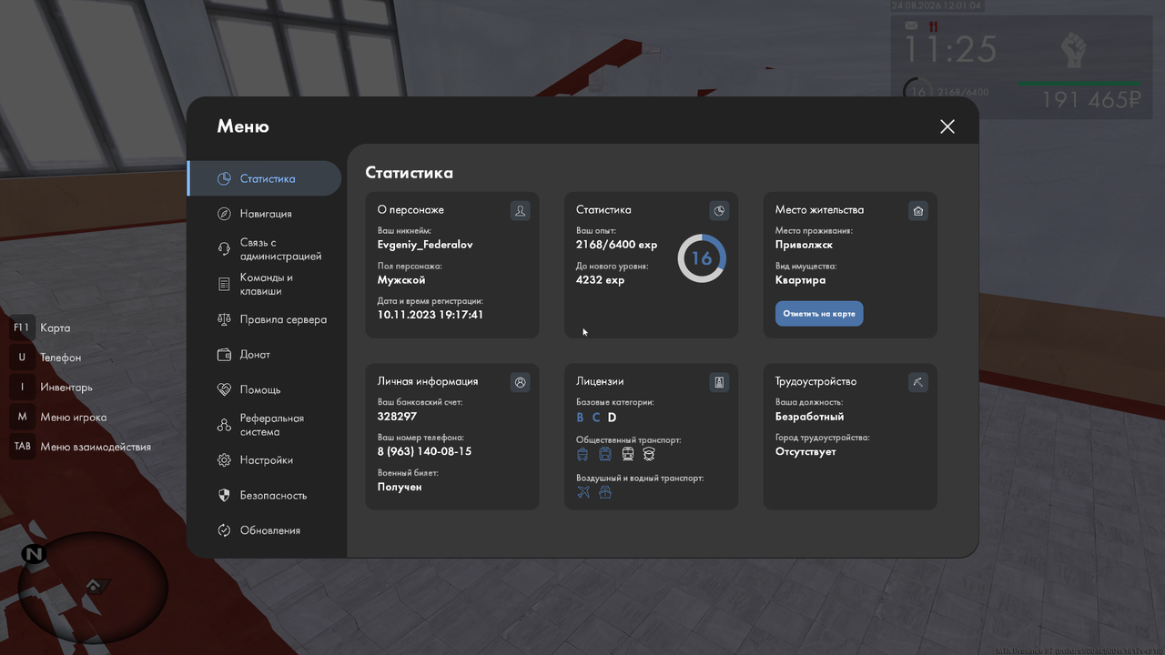Click the 191 465₽ money balance

click(x=1091, y=100)
